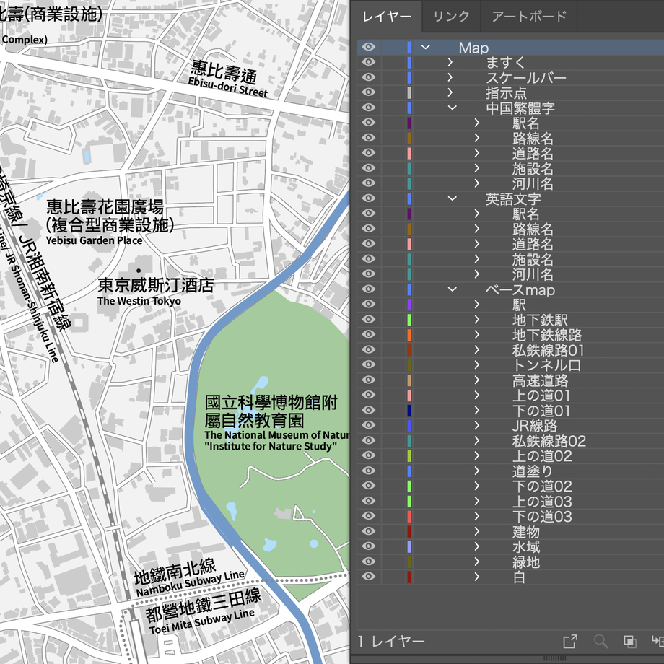The width and height of the screenshot is (664, 664).
Task: Hide the 緑地 sublayer
Action: pos(368,562)
